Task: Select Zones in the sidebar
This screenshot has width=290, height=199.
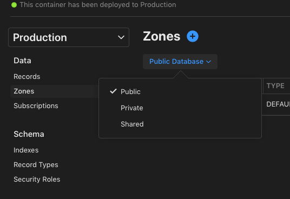Action: pos(54,91)
